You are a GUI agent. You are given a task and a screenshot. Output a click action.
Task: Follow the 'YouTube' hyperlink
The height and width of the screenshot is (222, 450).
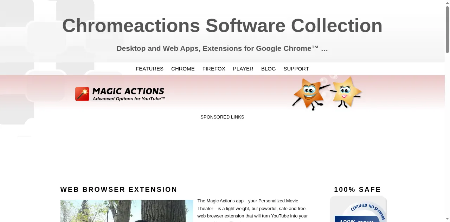point(280,216)
